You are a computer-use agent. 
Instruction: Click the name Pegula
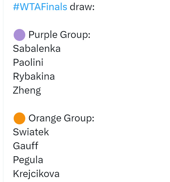(x=28, y=160)
